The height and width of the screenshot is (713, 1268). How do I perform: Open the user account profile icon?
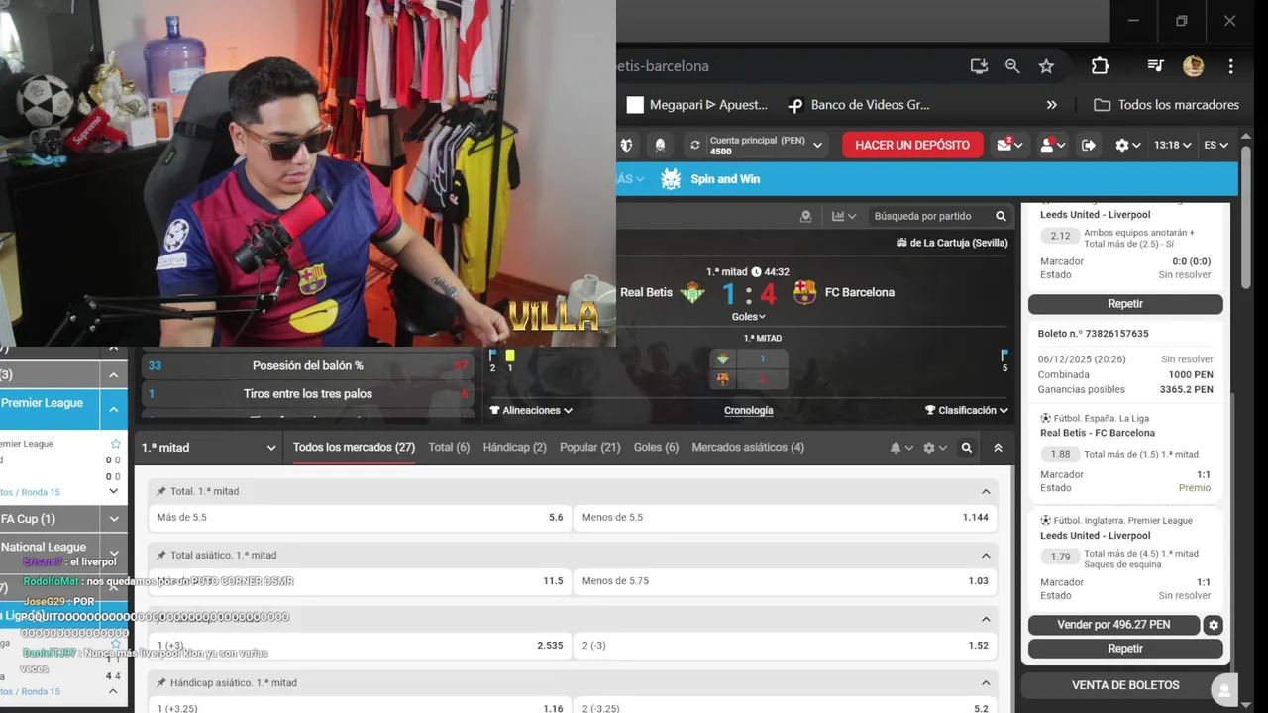(1051, 145)
